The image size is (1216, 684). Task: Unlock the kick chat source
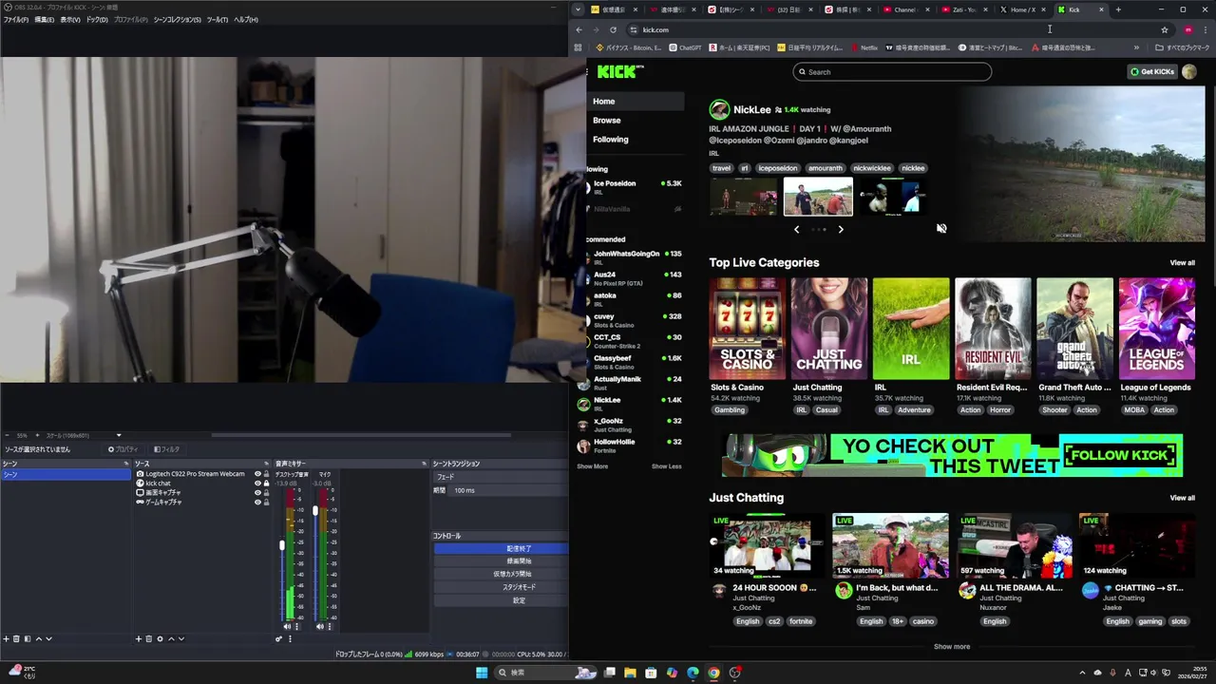[266, 483]
